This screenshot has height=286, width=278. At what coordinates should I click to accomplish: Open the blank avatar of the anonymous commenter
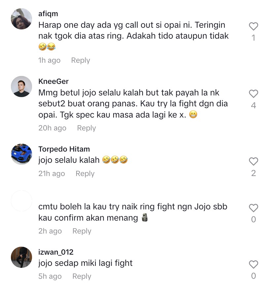point(21,201)
